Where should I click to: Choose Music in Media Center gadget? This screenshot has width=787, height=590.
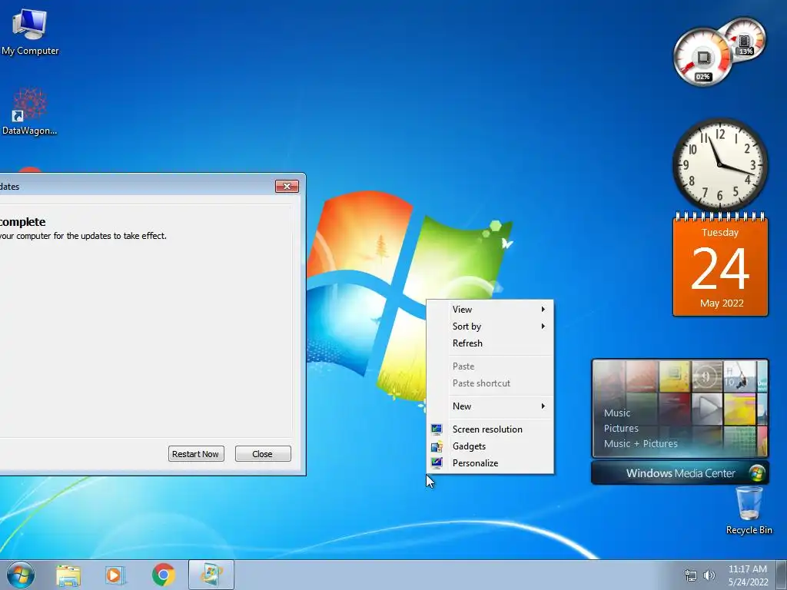[x=617, y=413]
